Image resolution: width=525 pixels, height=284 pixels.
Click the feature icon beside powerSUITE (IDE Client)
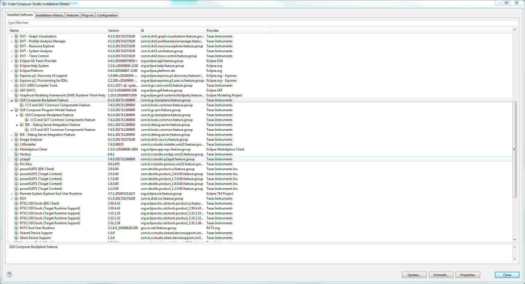pyautogui.click(x=16, y=169)
